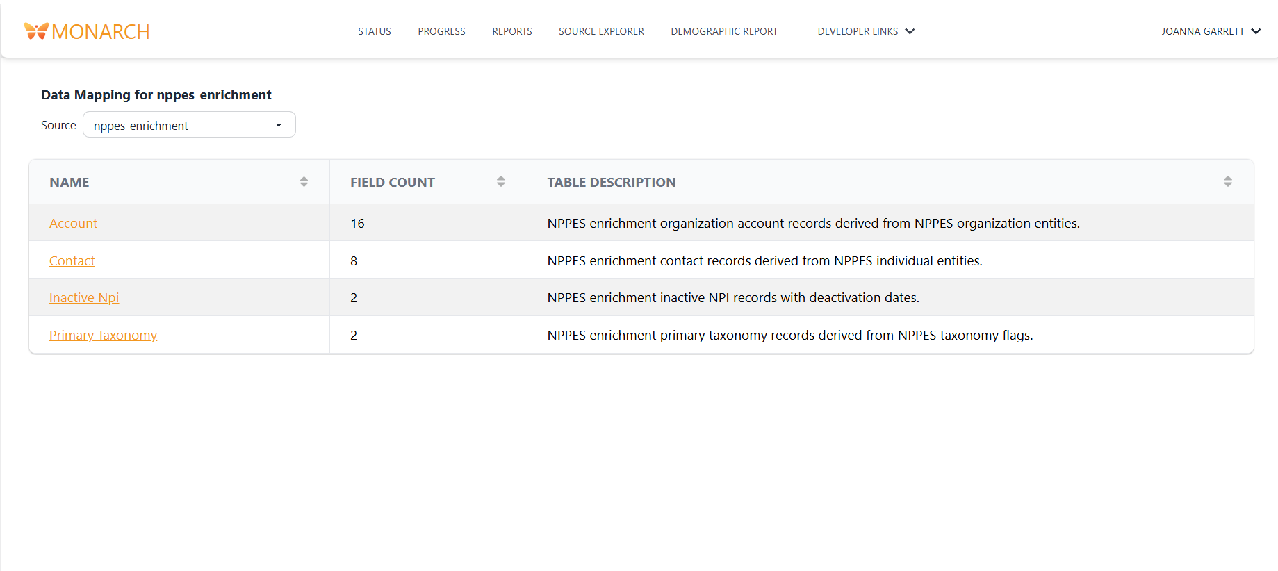The width and height of the screenshot is (1278, 571).
Task: Open the Primary Taxonomy table link
Action: tap(103, 336)
